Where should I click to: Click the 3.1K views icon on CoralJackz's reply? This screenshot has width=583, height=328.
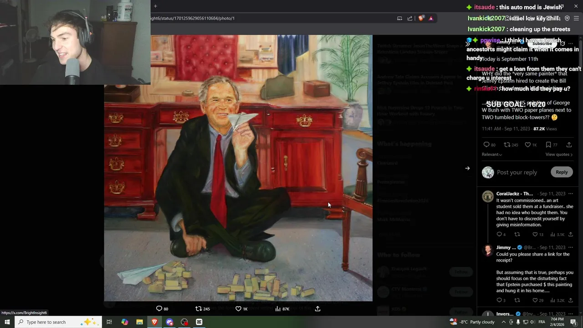[x=552, y=235]
